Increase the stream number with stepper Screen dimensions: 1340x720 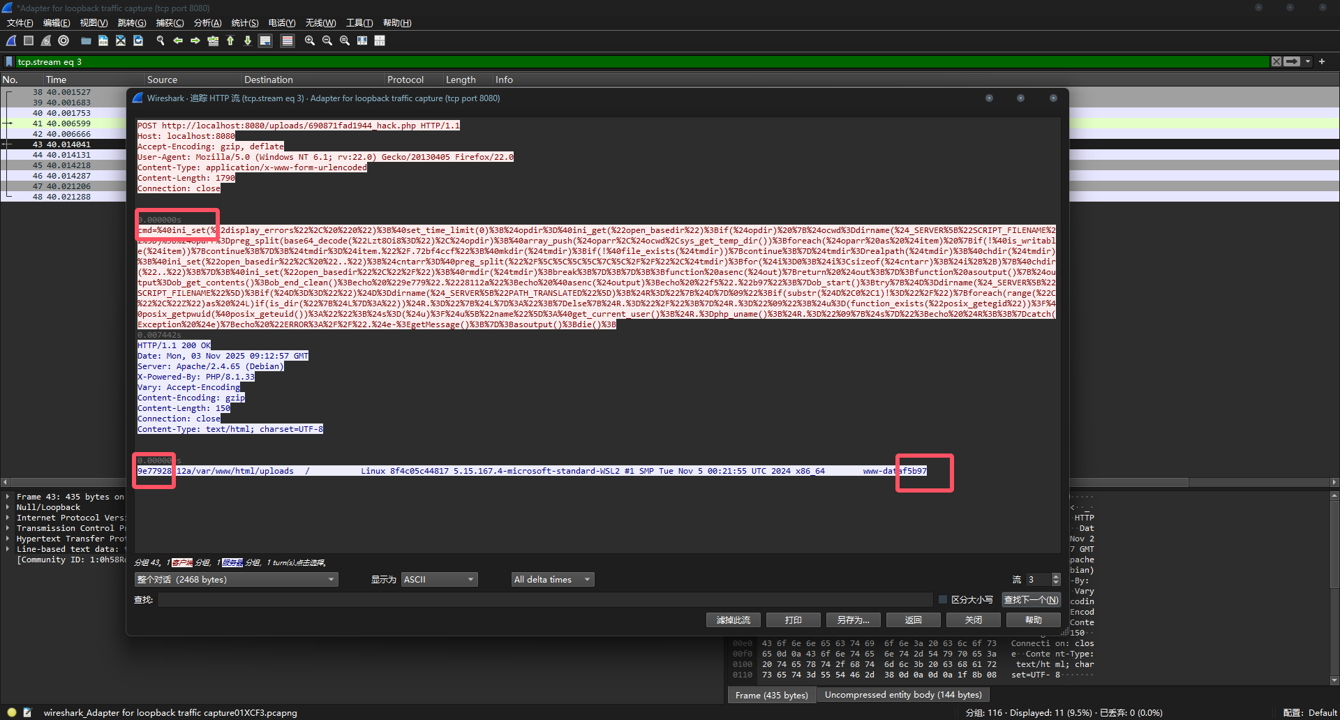pyautogui.click(x=1056, y=576)
